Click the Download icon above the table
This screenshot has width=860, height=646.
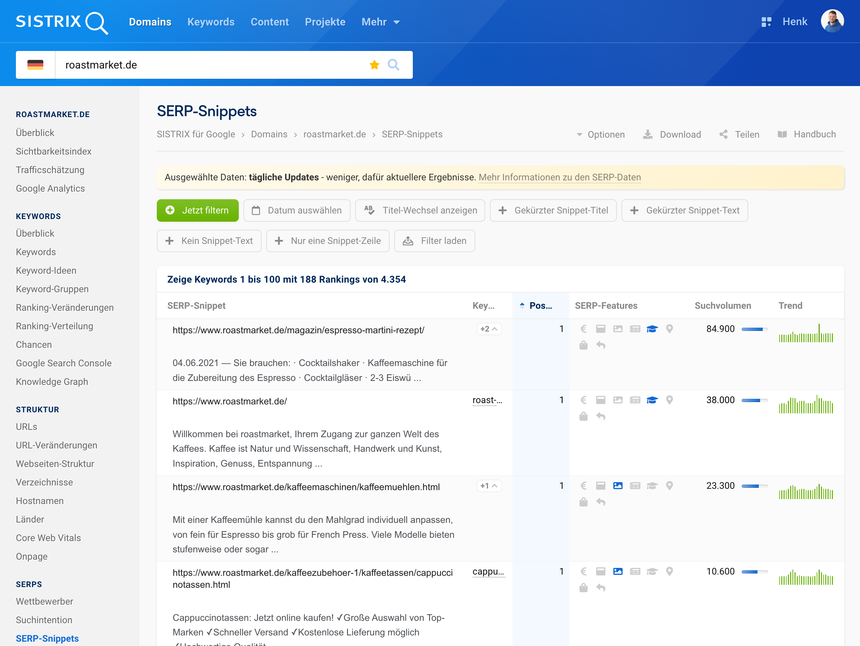tap(647, 134)
